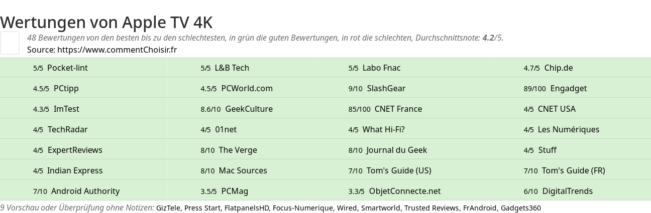Select the CNET France 85/100 review
This screenshot has width=651, height=213.
tap(385, 109)
